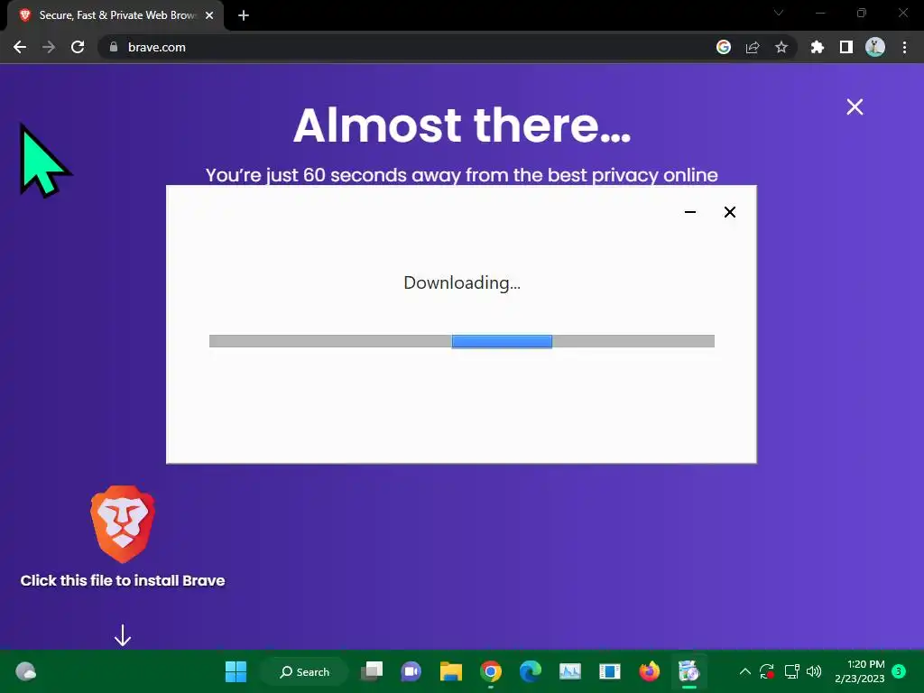Switch to Chrome on the taskbar
The height and width of the screenshot is (693, 924).
click(490, 671)
